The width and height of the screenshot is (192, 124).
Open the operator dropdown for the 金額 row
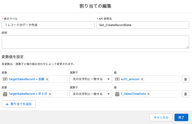[x=91, y=79]
